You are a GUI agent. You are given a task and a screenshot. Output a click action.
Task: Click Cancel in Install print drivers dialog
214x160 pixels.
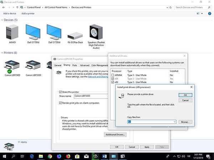(x=185, y=100)
